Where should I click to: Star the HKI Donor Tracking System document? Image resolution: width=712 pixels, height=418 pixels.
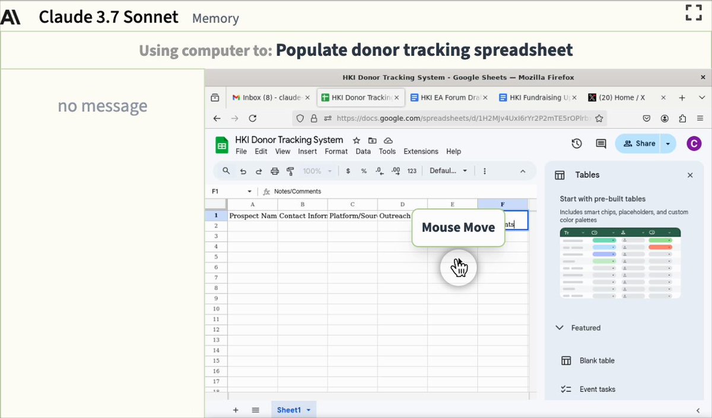tap(357, 141)
